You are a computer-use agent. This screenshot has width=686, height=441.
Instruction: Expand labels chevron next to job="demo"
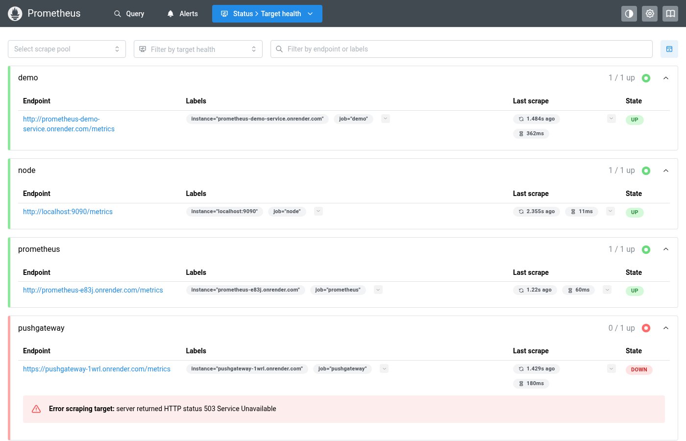[x=386, y=119]
